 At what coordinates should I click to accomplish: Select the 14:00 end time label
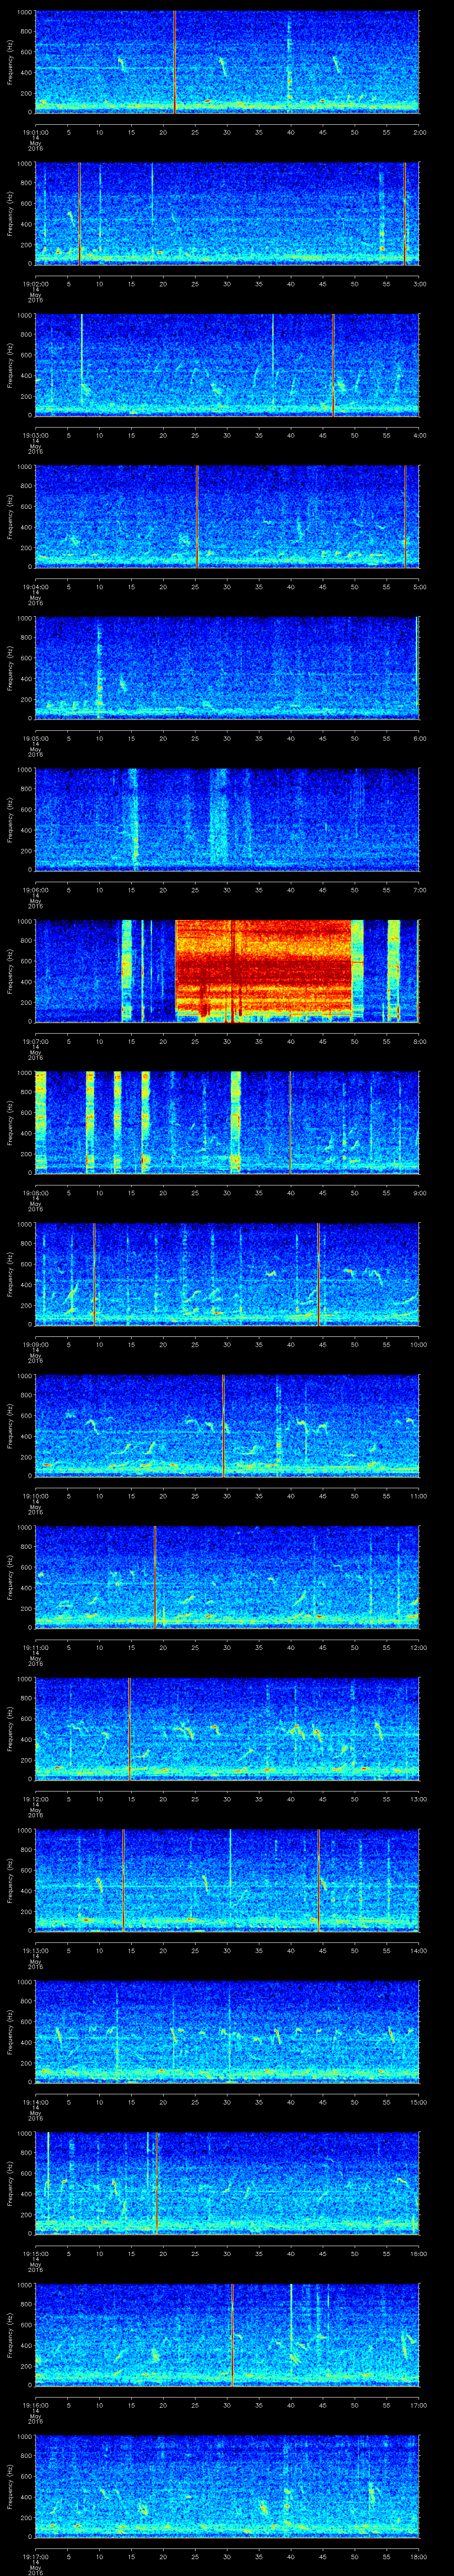pyautogui.click(x=418, y=1950)
